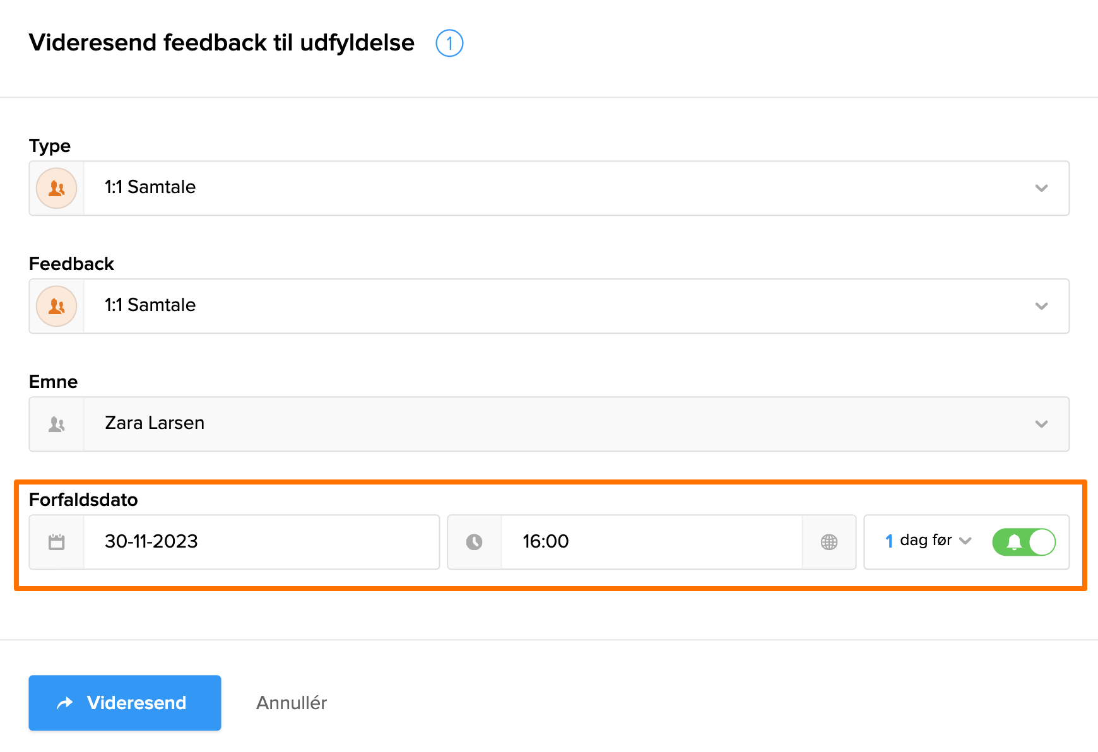
Task: Click the Annullér link
Action: click(x=291, y=703)
